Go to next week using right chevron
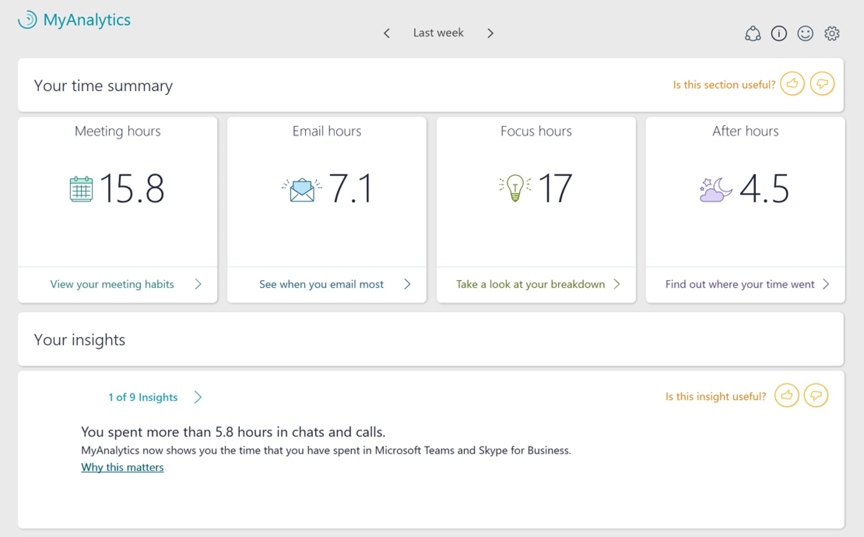The image size is (864, 537). click(x=490, y=33)
